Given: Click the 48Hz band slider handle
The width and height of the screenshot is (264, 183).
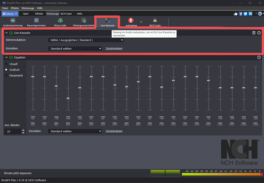Looking at the screenshot, I should pos(56,86).
